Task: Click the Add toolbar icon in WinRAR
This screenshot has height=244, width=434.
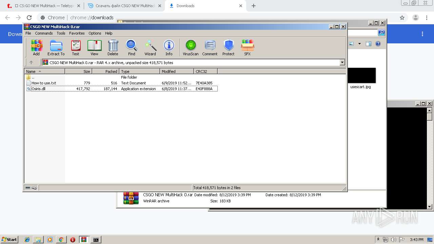Action: click(36, 47)
